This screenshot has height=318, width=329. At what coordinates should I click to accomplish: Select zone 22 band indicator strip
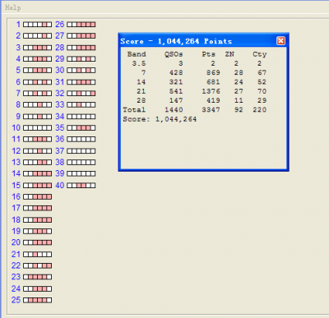pyautogui.click(x=37, y=265)
